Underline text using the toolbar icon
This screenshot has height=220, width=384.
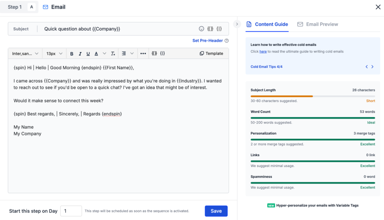(87, 53)
